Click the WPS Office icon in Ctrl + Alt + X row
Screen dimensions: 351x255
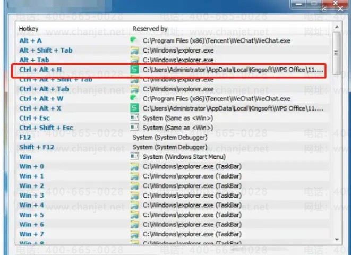coord(134,108)
